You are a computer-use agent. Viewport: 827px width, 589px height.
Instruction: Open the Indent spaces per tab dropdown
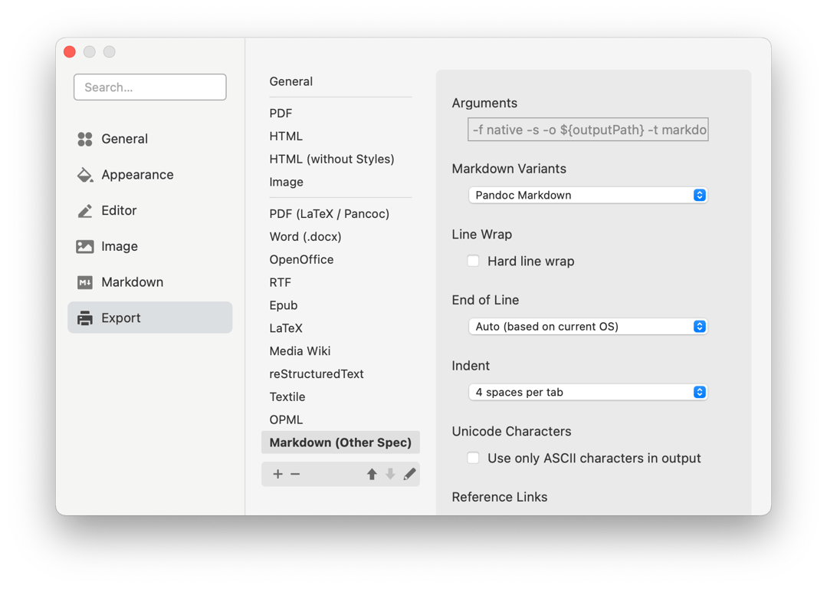click(587, 393)
